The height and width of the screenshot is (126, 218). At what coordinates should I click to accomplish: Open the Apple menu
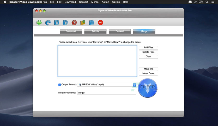click(5, 2)
